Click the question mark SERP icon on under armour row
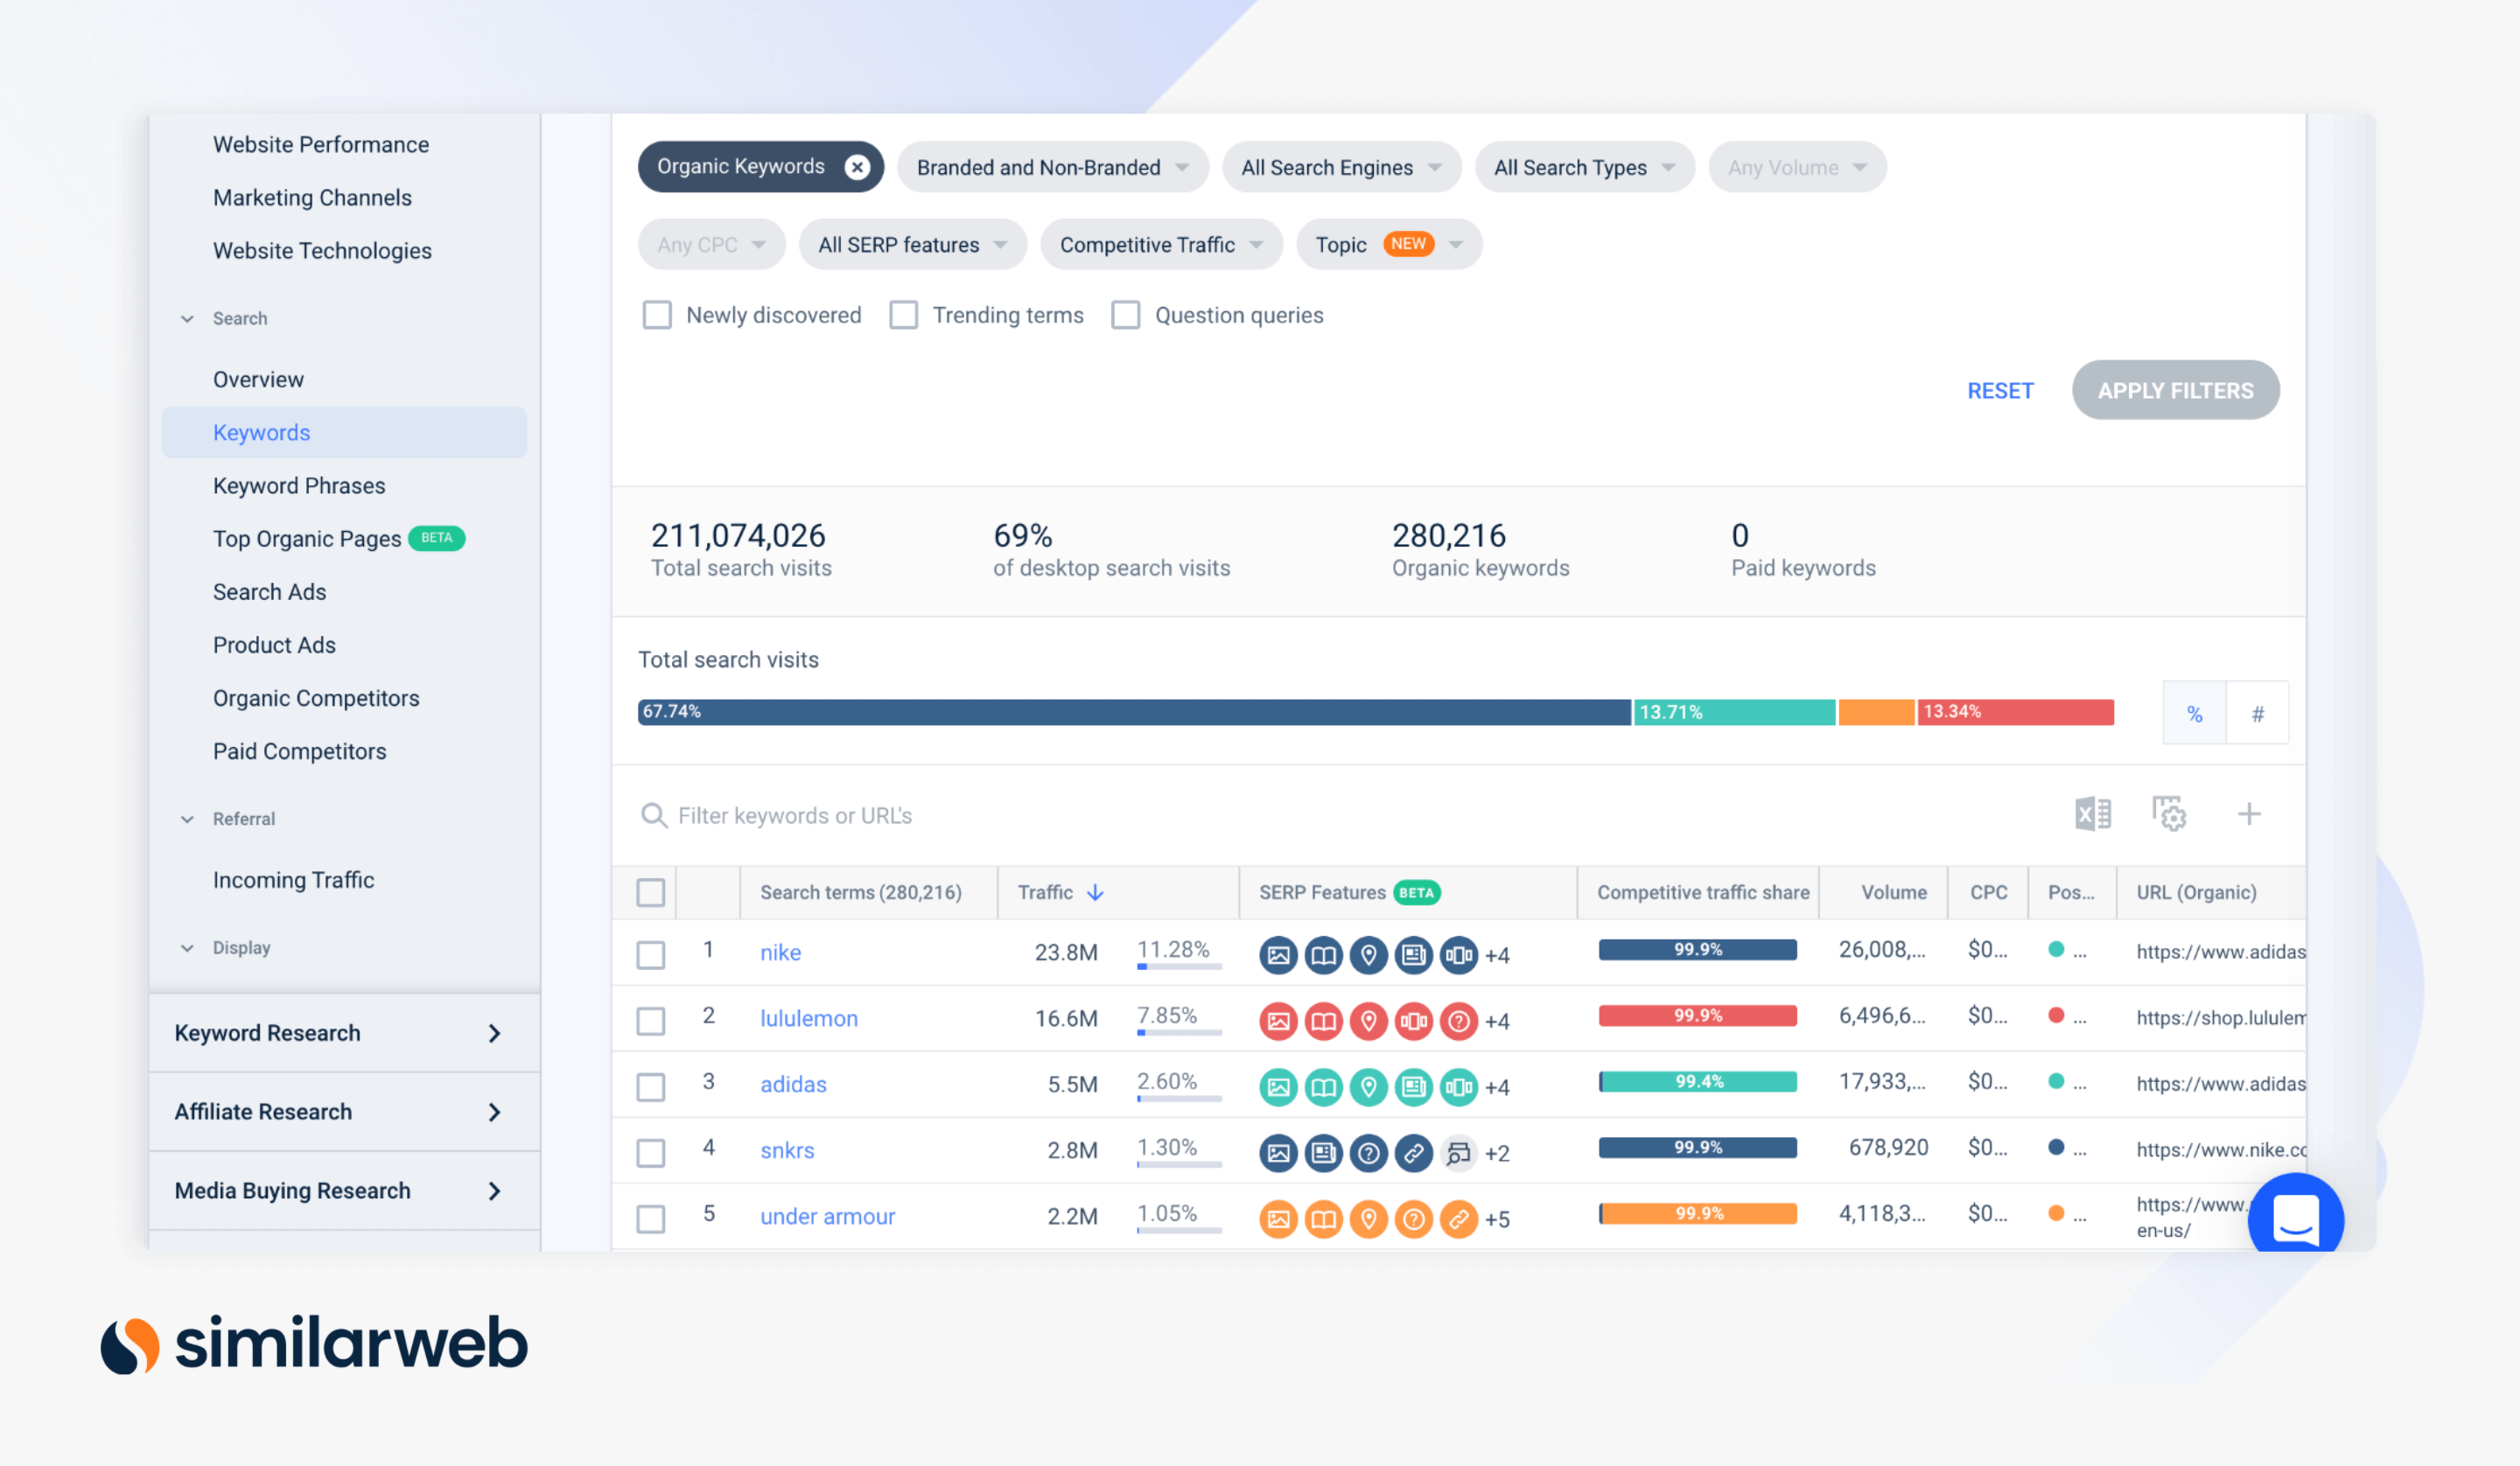 (1413, 1219)
